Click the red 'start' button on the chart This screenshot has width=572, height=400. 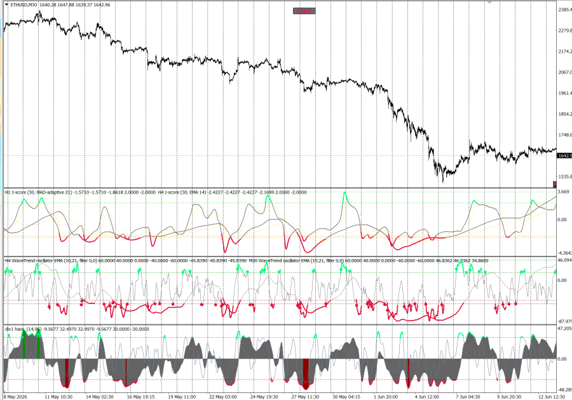click(x=304, y=11)
